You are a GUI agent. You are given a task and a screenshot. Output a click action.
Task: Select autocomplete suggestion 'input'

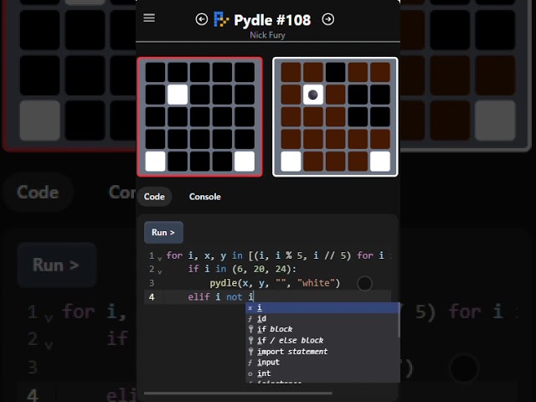point(322,363)
